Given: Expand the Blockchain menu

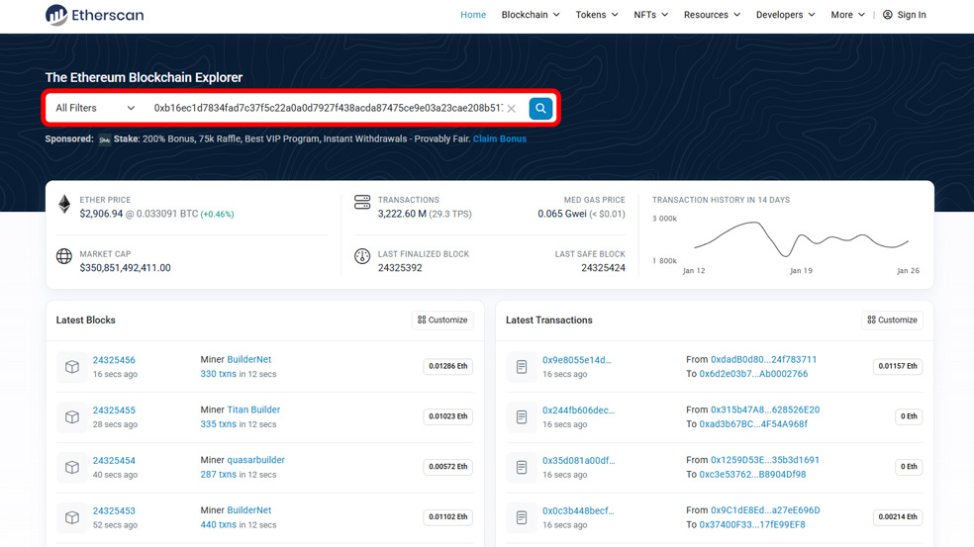Looking at the screenshot, I should pyautogui.click(x=531, y=15).
